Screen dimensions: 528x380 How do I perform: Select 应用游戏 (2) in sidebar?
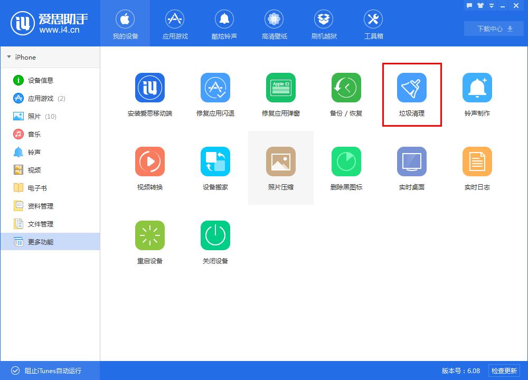tap(51, 98)
